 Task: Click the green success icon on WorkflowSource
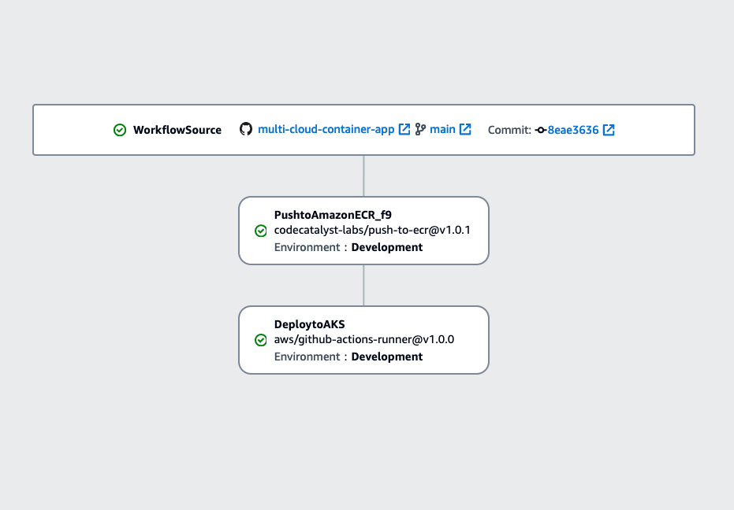120,130
